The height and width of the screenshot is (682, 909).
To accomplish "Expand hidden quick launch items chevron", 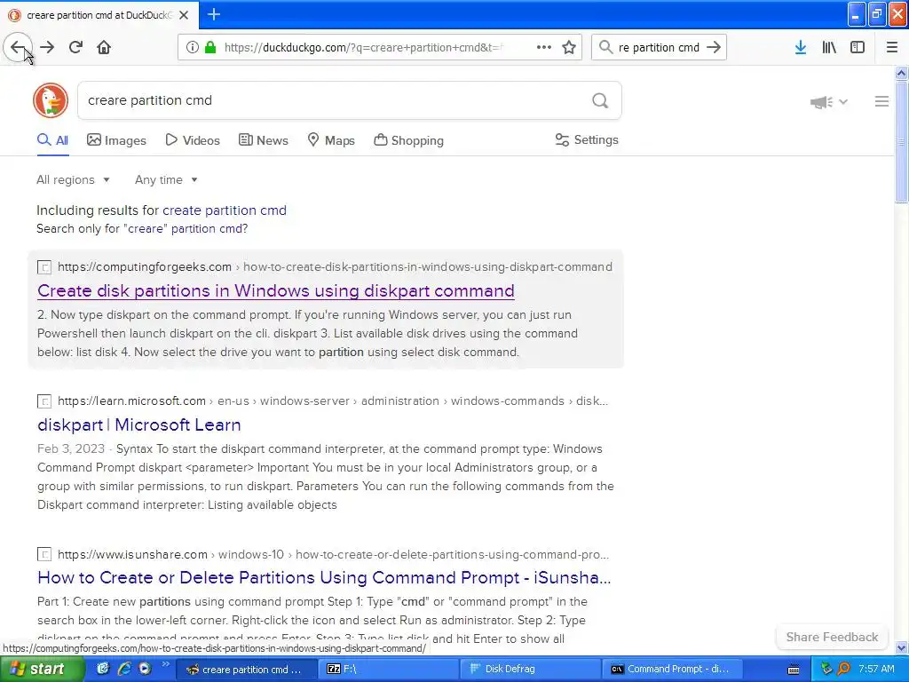I will tap(165, 664).
